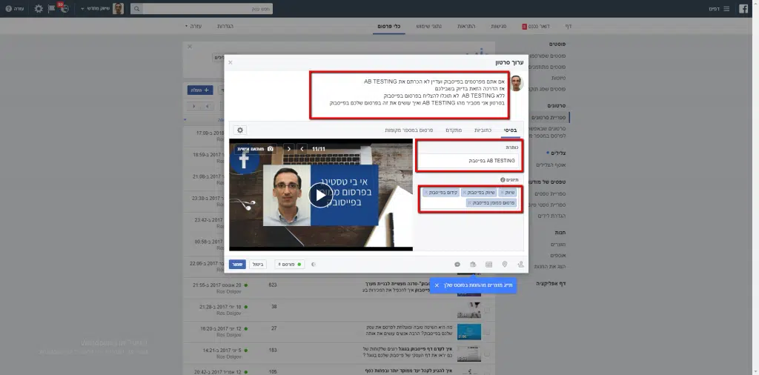Remove the שיווק בפייסבוק tag
Viewport: 759px width, 375px height.
coord(465,193)
